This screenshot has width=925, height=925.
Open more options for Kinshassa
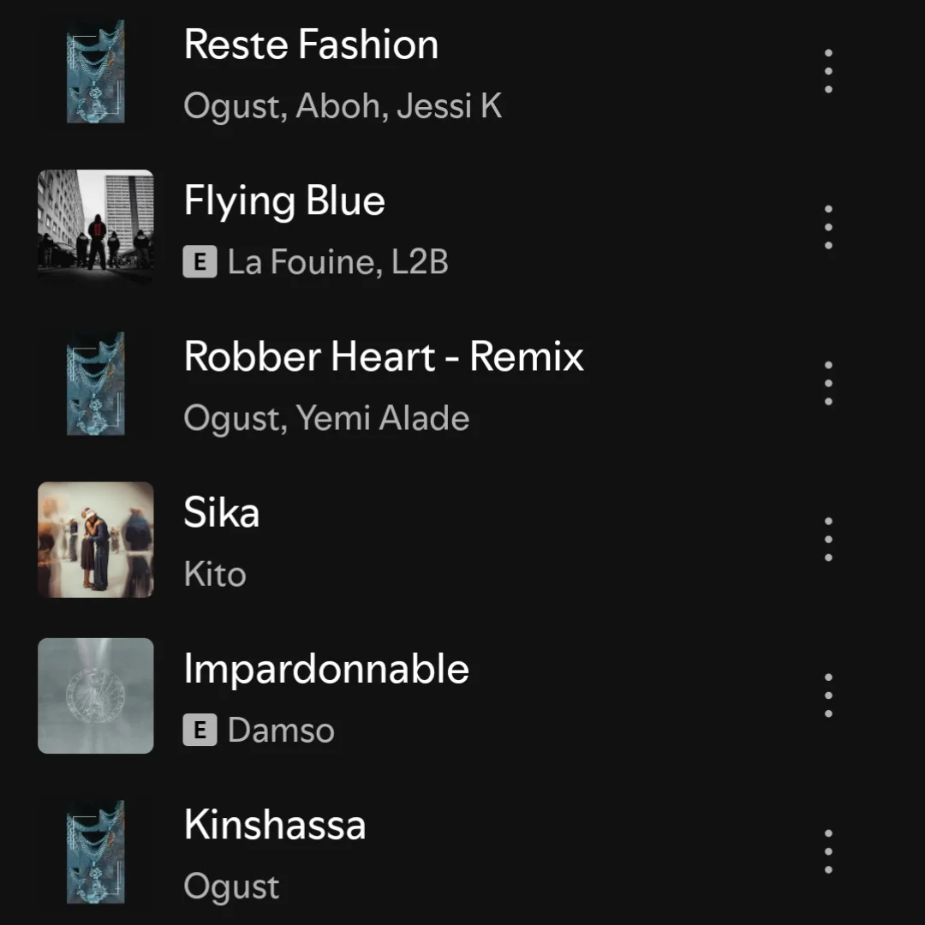coord(828,851)
